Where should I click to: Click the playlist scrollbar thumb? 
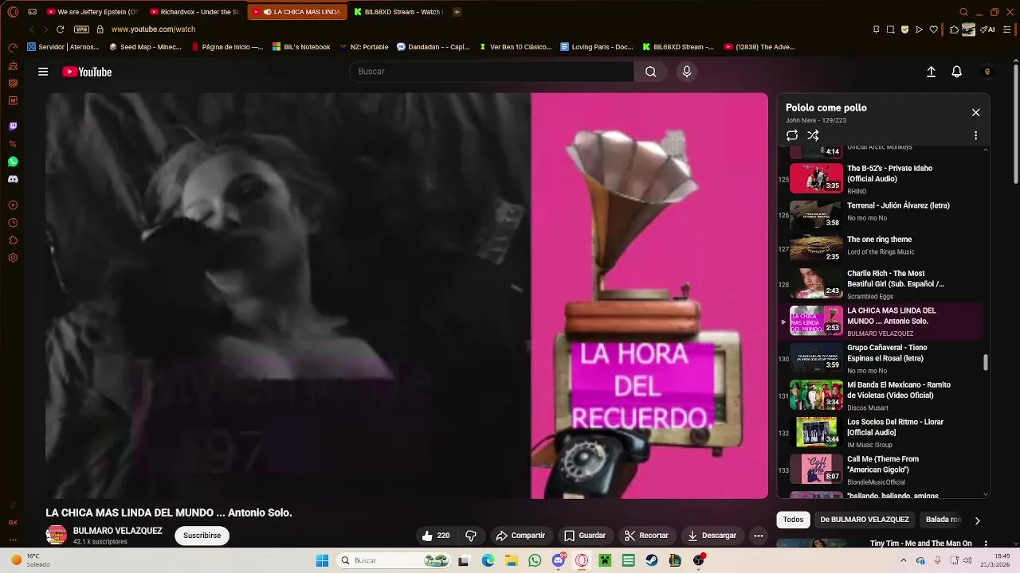986,363
